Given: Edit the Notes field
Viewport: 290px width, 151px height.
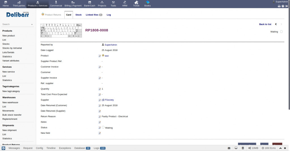Looking at the screenshot, I should pyautogui.click(x=99, y=122).
